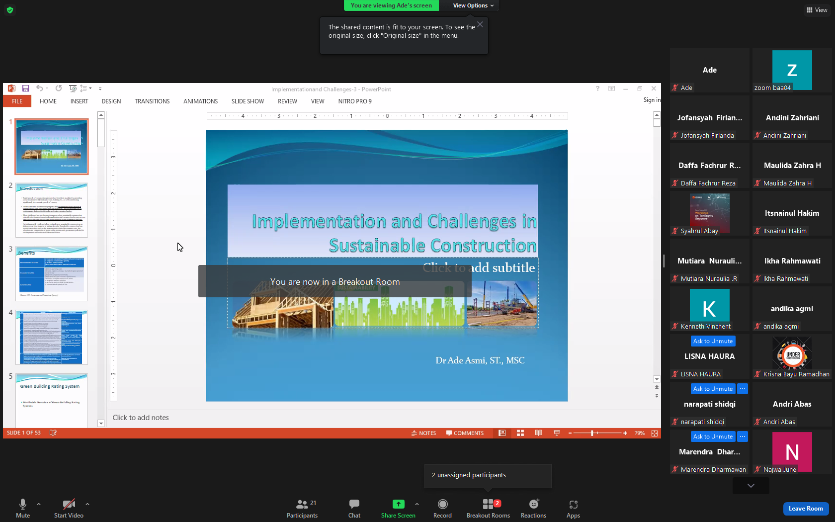Open the Reactions menu
The width and height of the screenshot is (835, 522).
point(533,508)
